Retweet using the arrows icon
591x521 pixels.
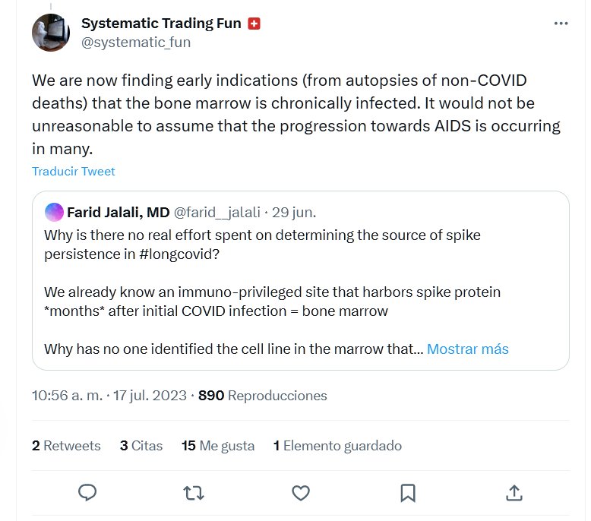[x=194, y=493]
